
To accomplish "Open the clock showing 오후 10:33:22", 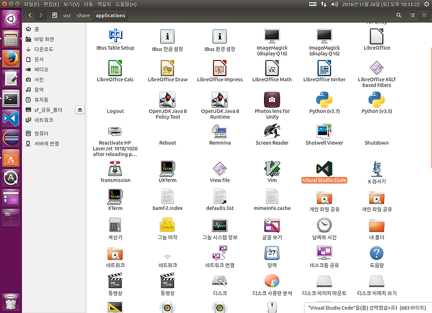I will pos(381,4).
